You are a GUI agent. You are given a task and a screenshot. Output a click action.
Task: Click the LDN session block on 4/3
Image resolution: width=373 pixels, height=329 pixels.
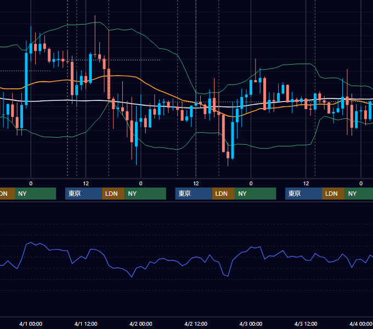334,194
